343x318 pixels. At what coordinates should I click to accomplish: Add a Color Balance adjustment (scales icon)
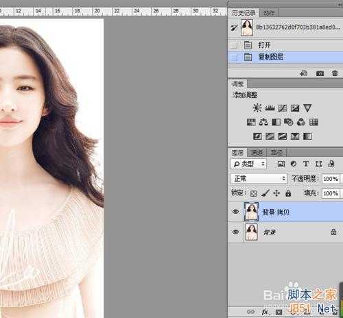[263, 122]
